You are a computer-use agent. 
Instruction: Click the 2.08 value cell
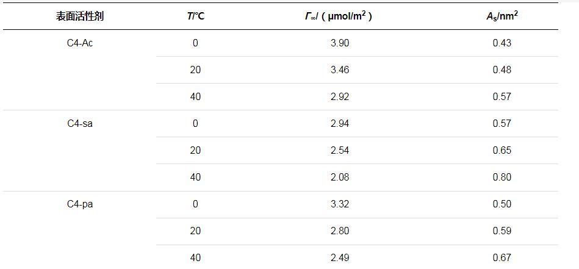pos(339,178)
